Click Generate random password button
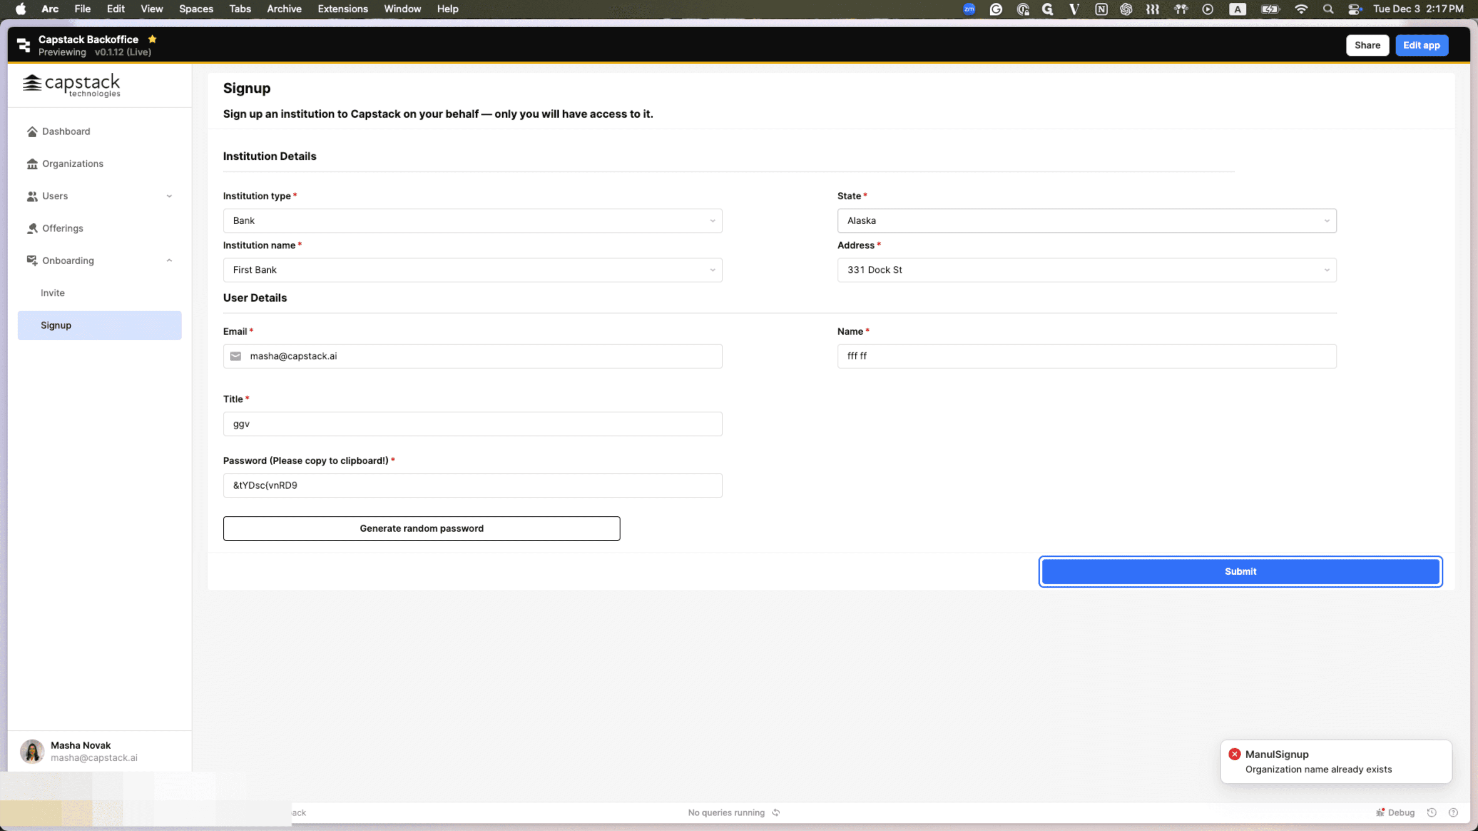 point(422,528)
